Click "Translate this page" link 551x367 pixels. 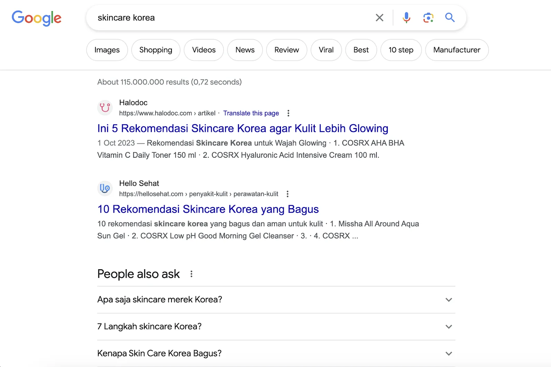(251, 113)
